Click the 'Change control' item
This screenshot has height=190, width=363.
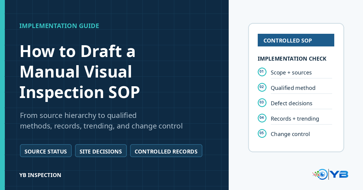290,134
